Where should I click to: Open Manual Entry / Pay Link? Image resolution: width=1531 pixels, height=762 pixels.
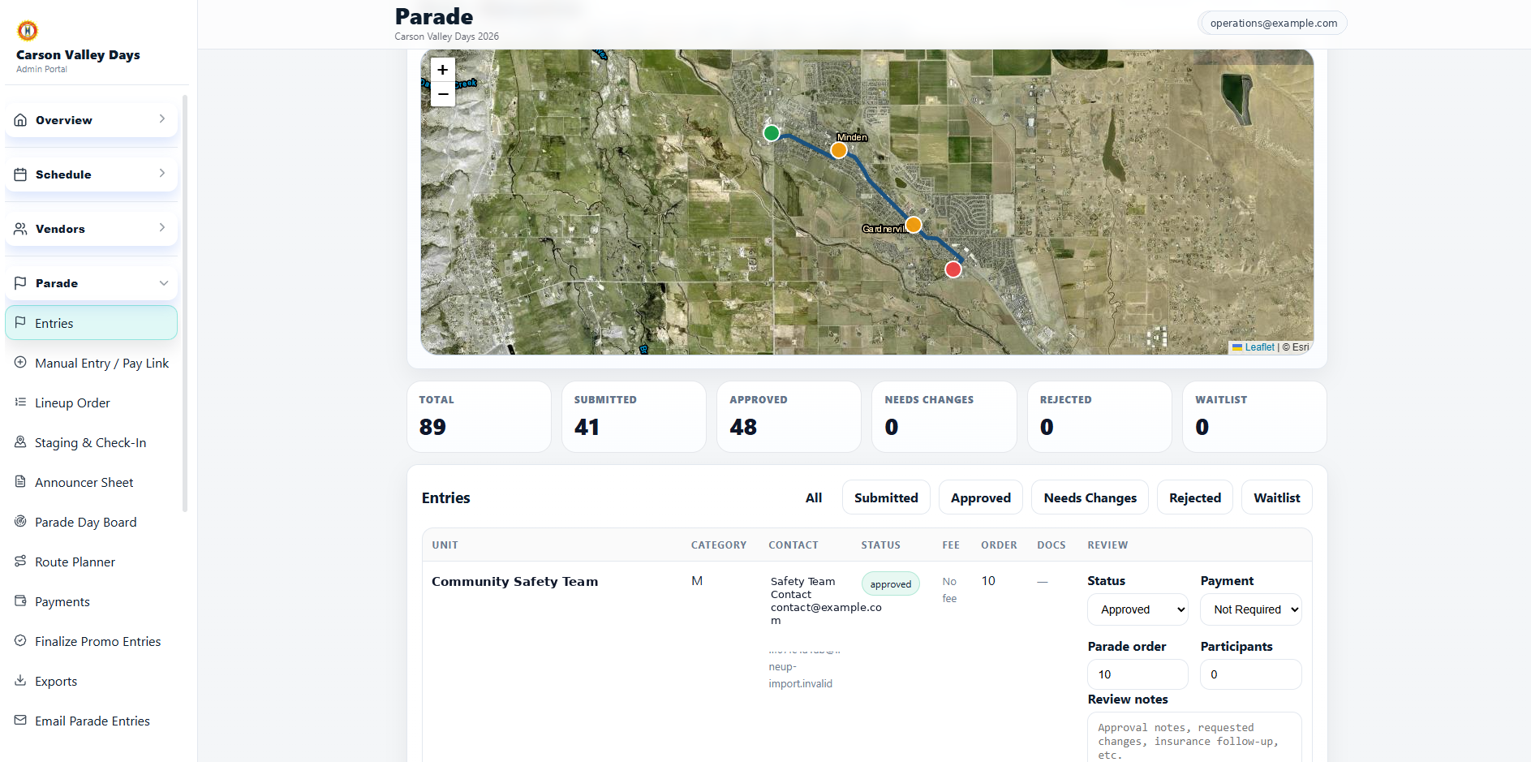point(91,363)
